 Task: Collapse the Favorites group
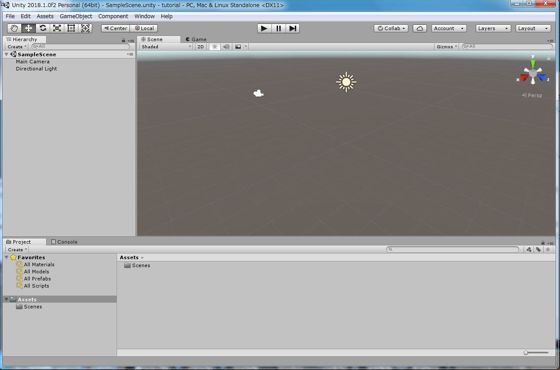7,257
